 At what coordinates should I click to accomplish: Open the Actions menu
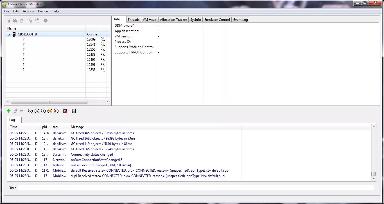(28, 11)
